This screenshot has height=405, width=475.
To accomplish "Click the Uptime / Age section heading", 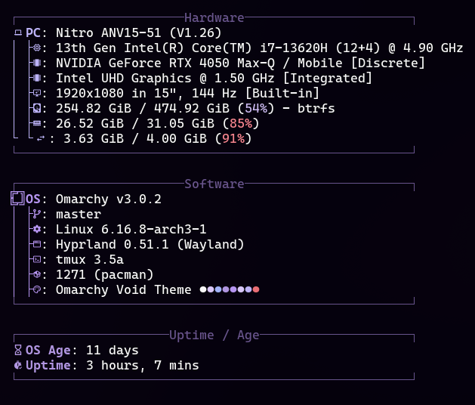I will [x=214, y=335].
